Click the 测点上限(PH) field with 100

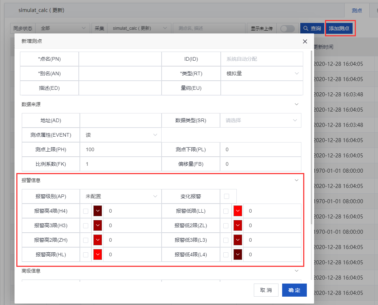(121, 149)
